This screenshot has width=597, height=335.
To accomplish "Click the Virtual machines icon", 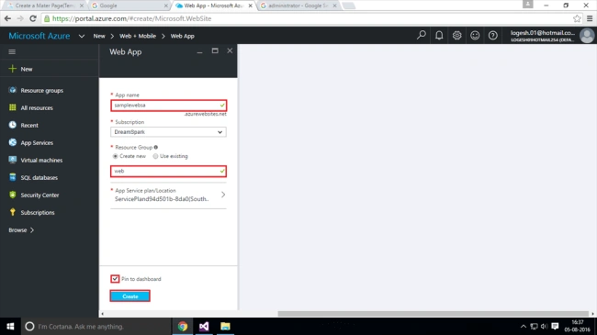I will (13, 160).
